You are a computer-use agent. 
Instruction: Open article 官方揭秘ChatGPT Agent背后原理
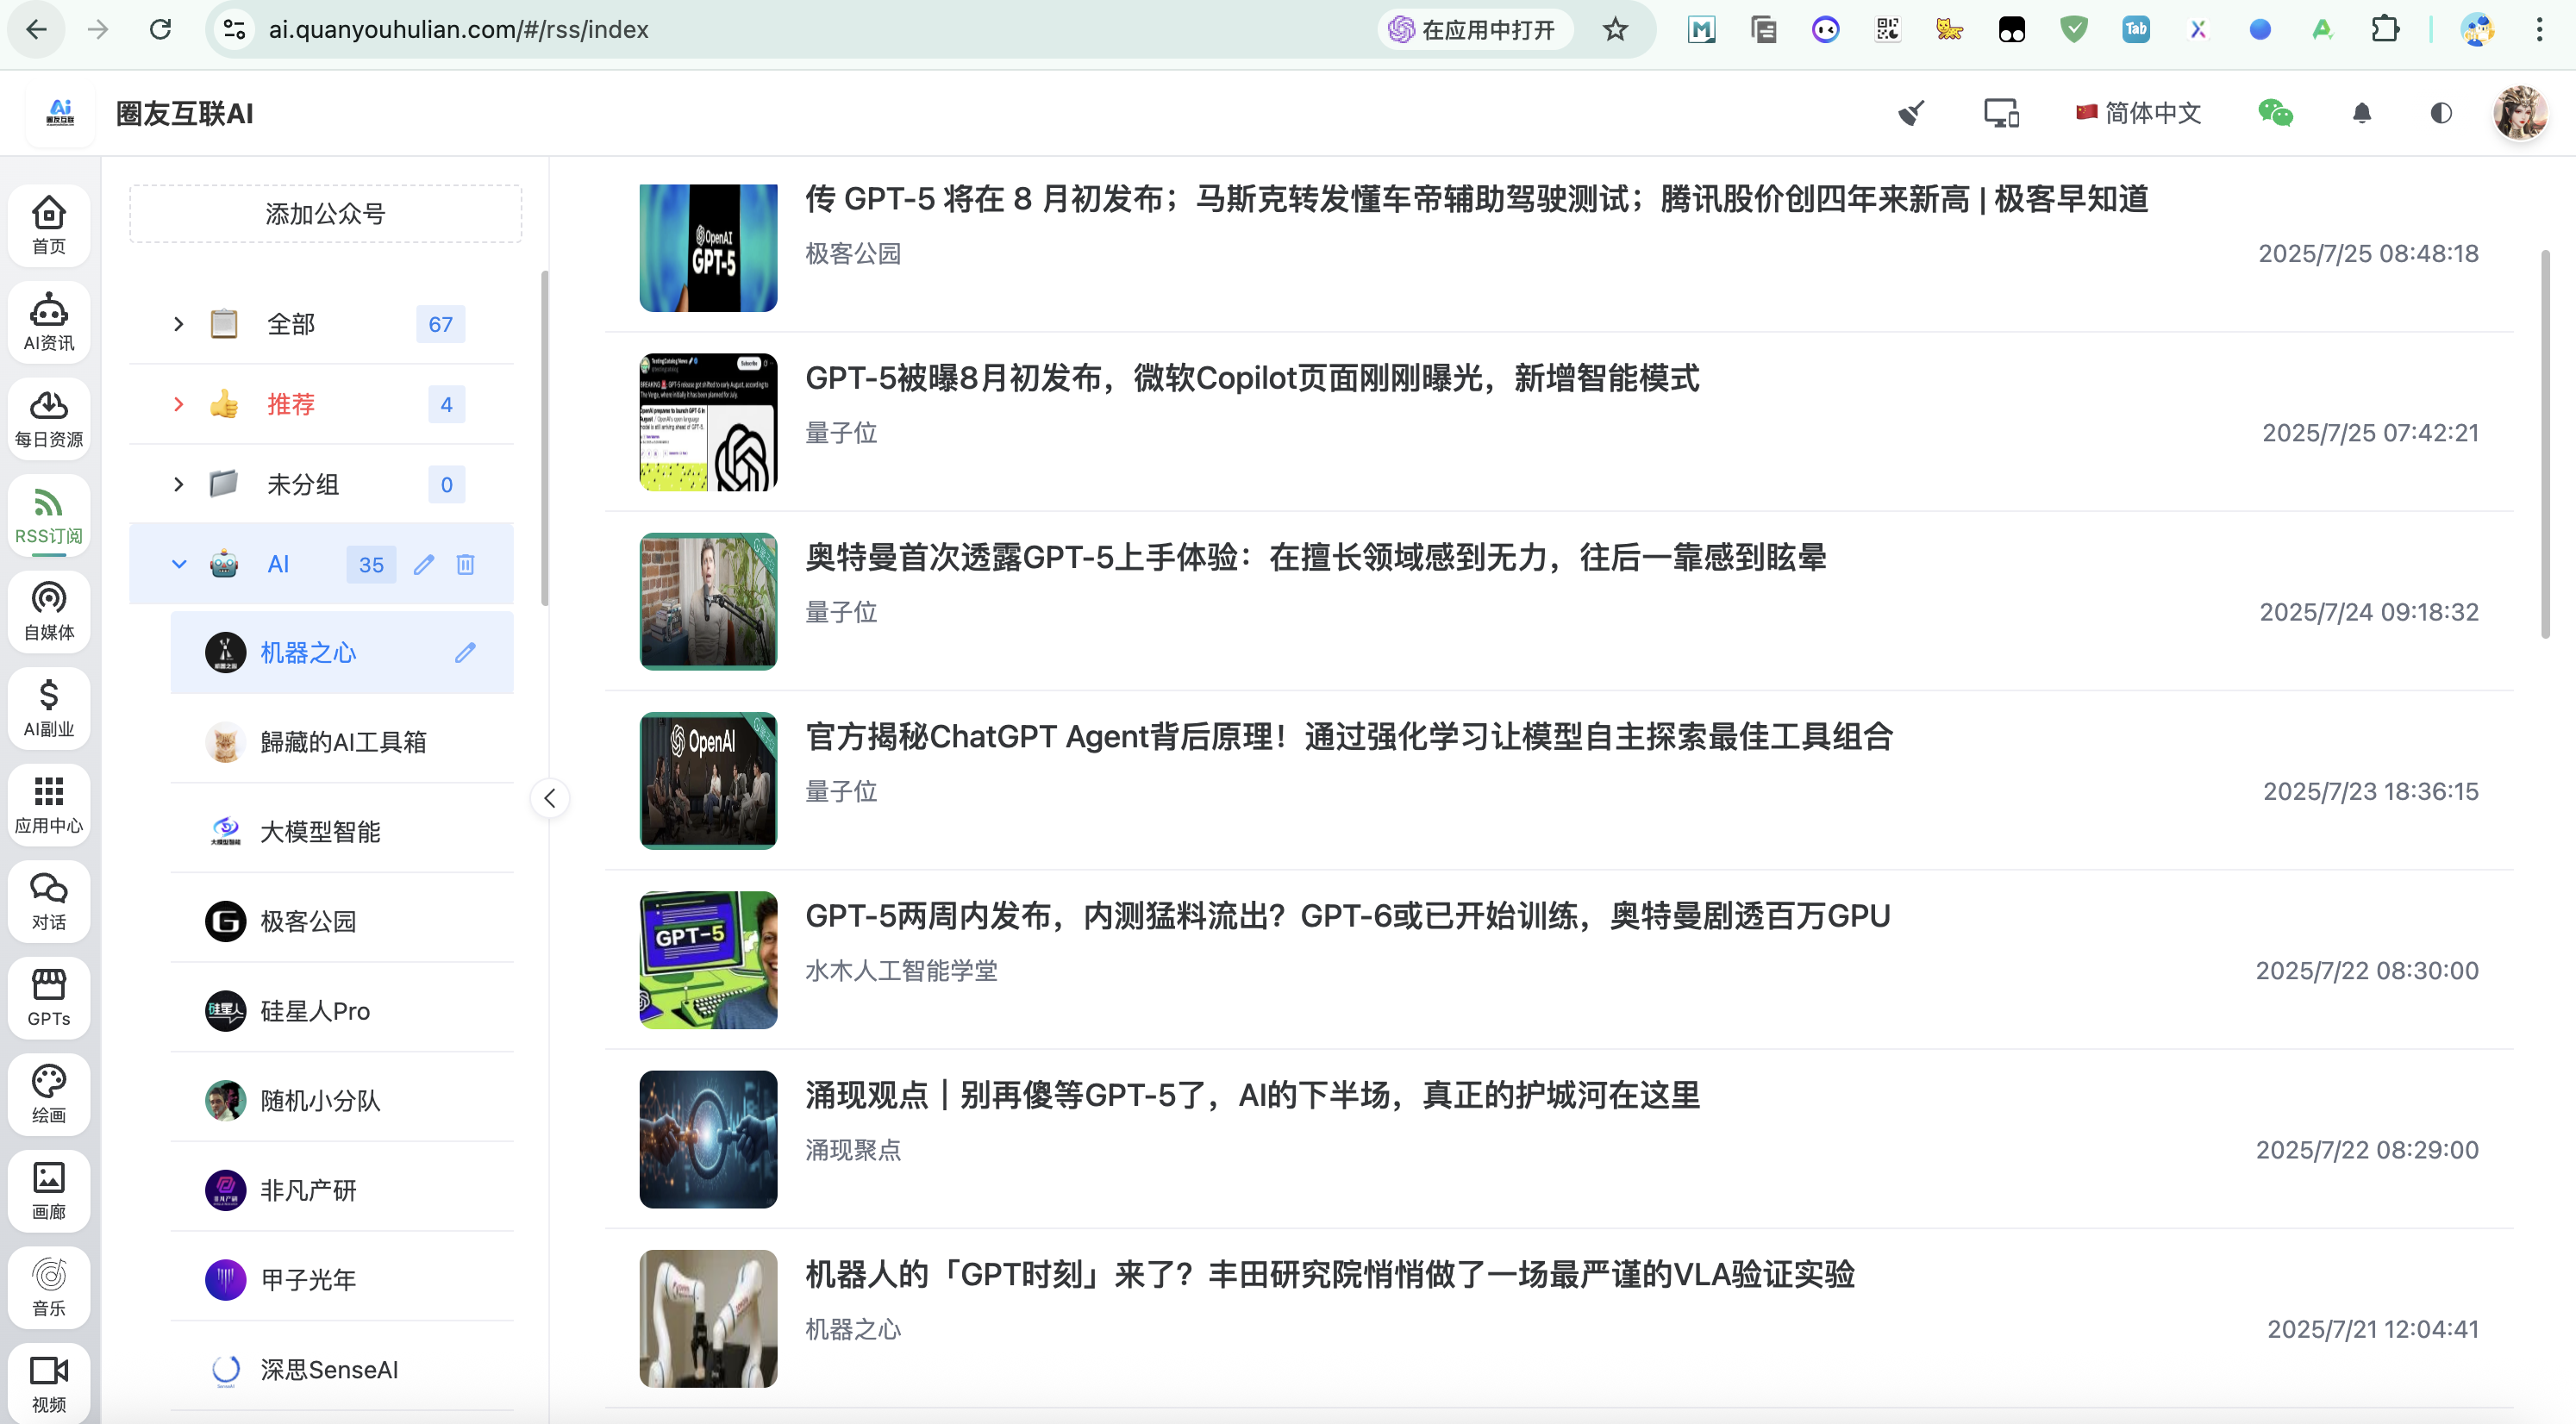(x=1349, y=737)
